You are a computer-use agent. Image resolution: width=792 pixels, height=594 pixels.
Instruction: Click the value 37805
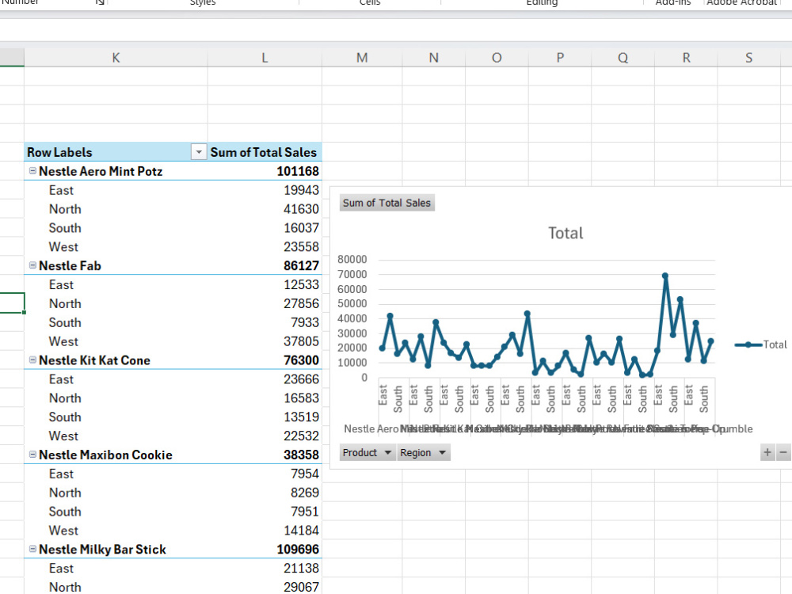coord(301,341)
